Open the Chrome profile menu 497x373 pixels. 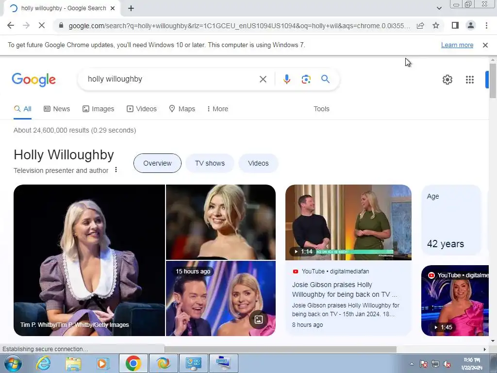coord(471,25)
